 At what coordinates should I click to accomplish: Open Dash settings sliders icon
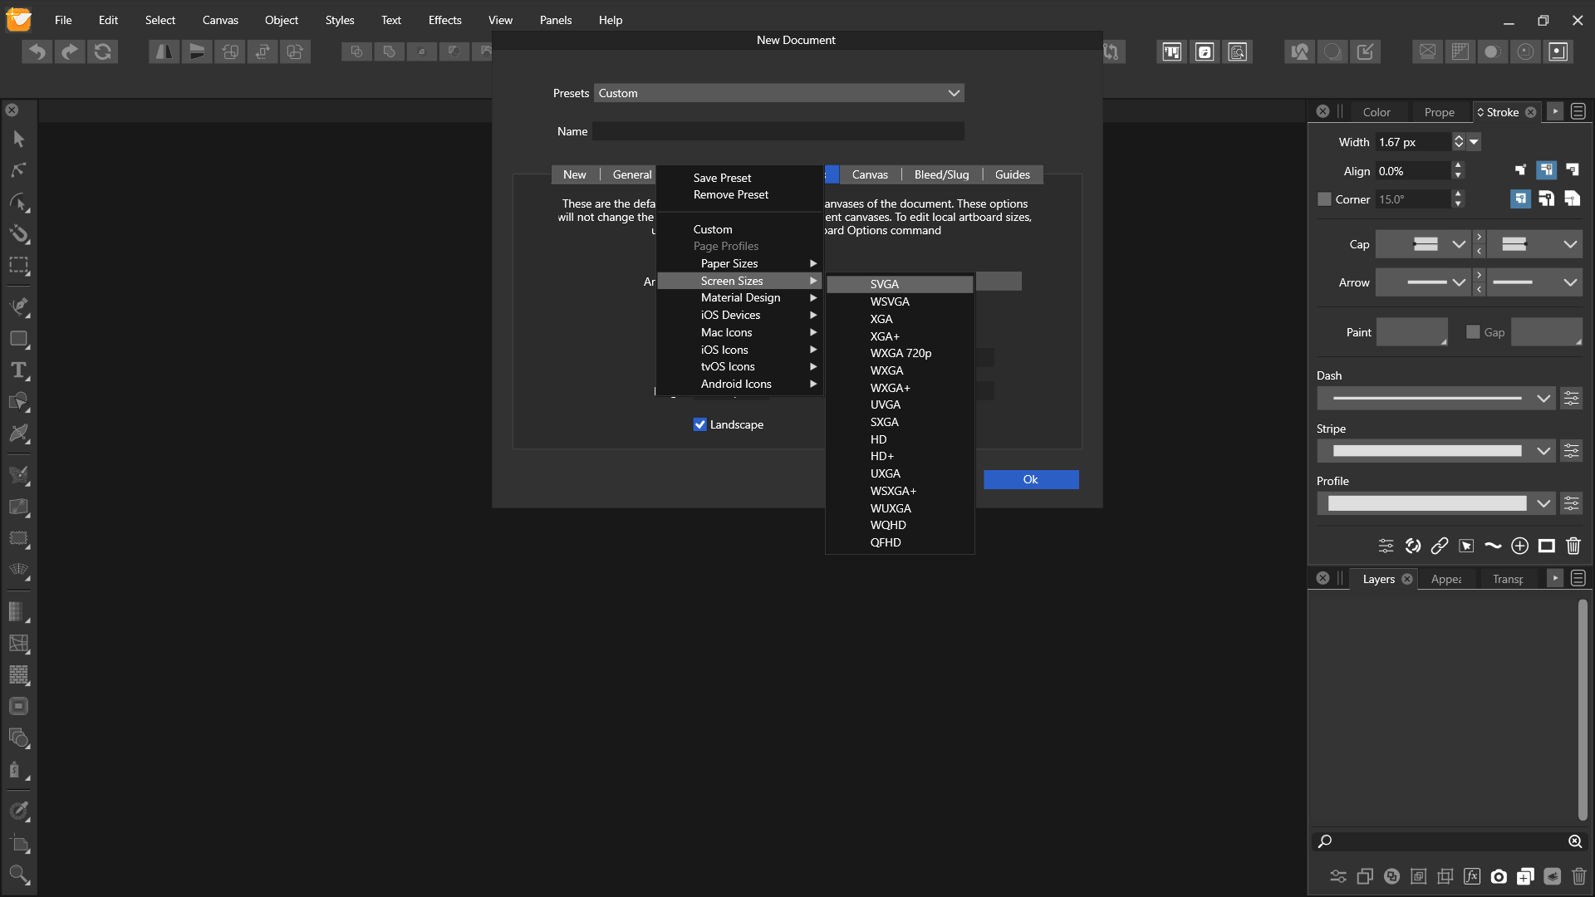tap(1571, 398)
